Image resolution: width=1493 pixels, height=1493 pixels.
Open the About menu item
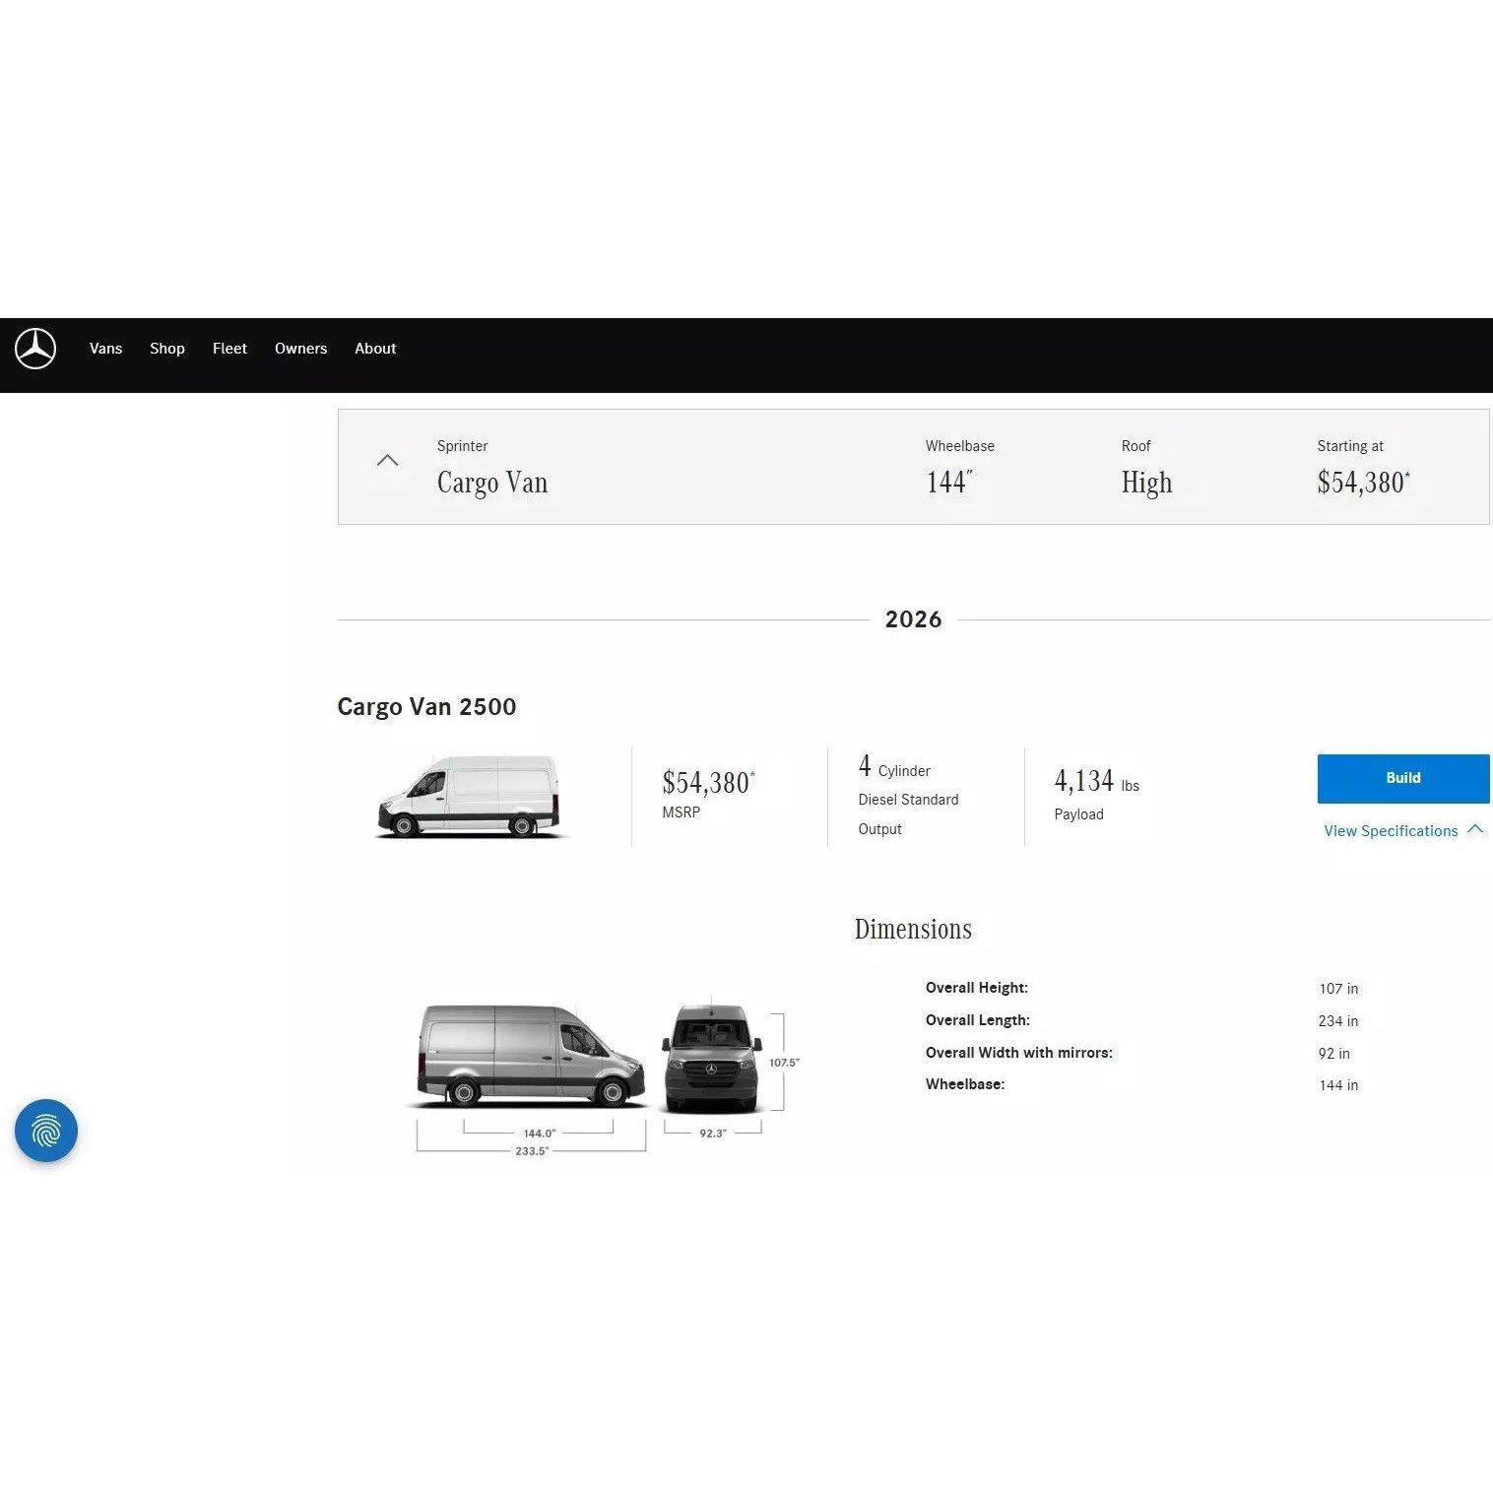pos(375,349)
